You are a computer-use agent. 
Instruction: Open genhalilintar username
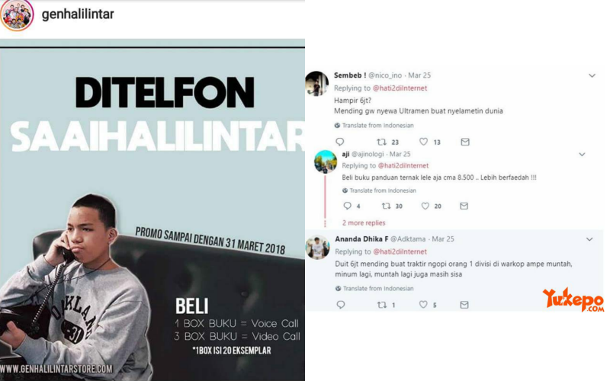[x=78, y=14]
